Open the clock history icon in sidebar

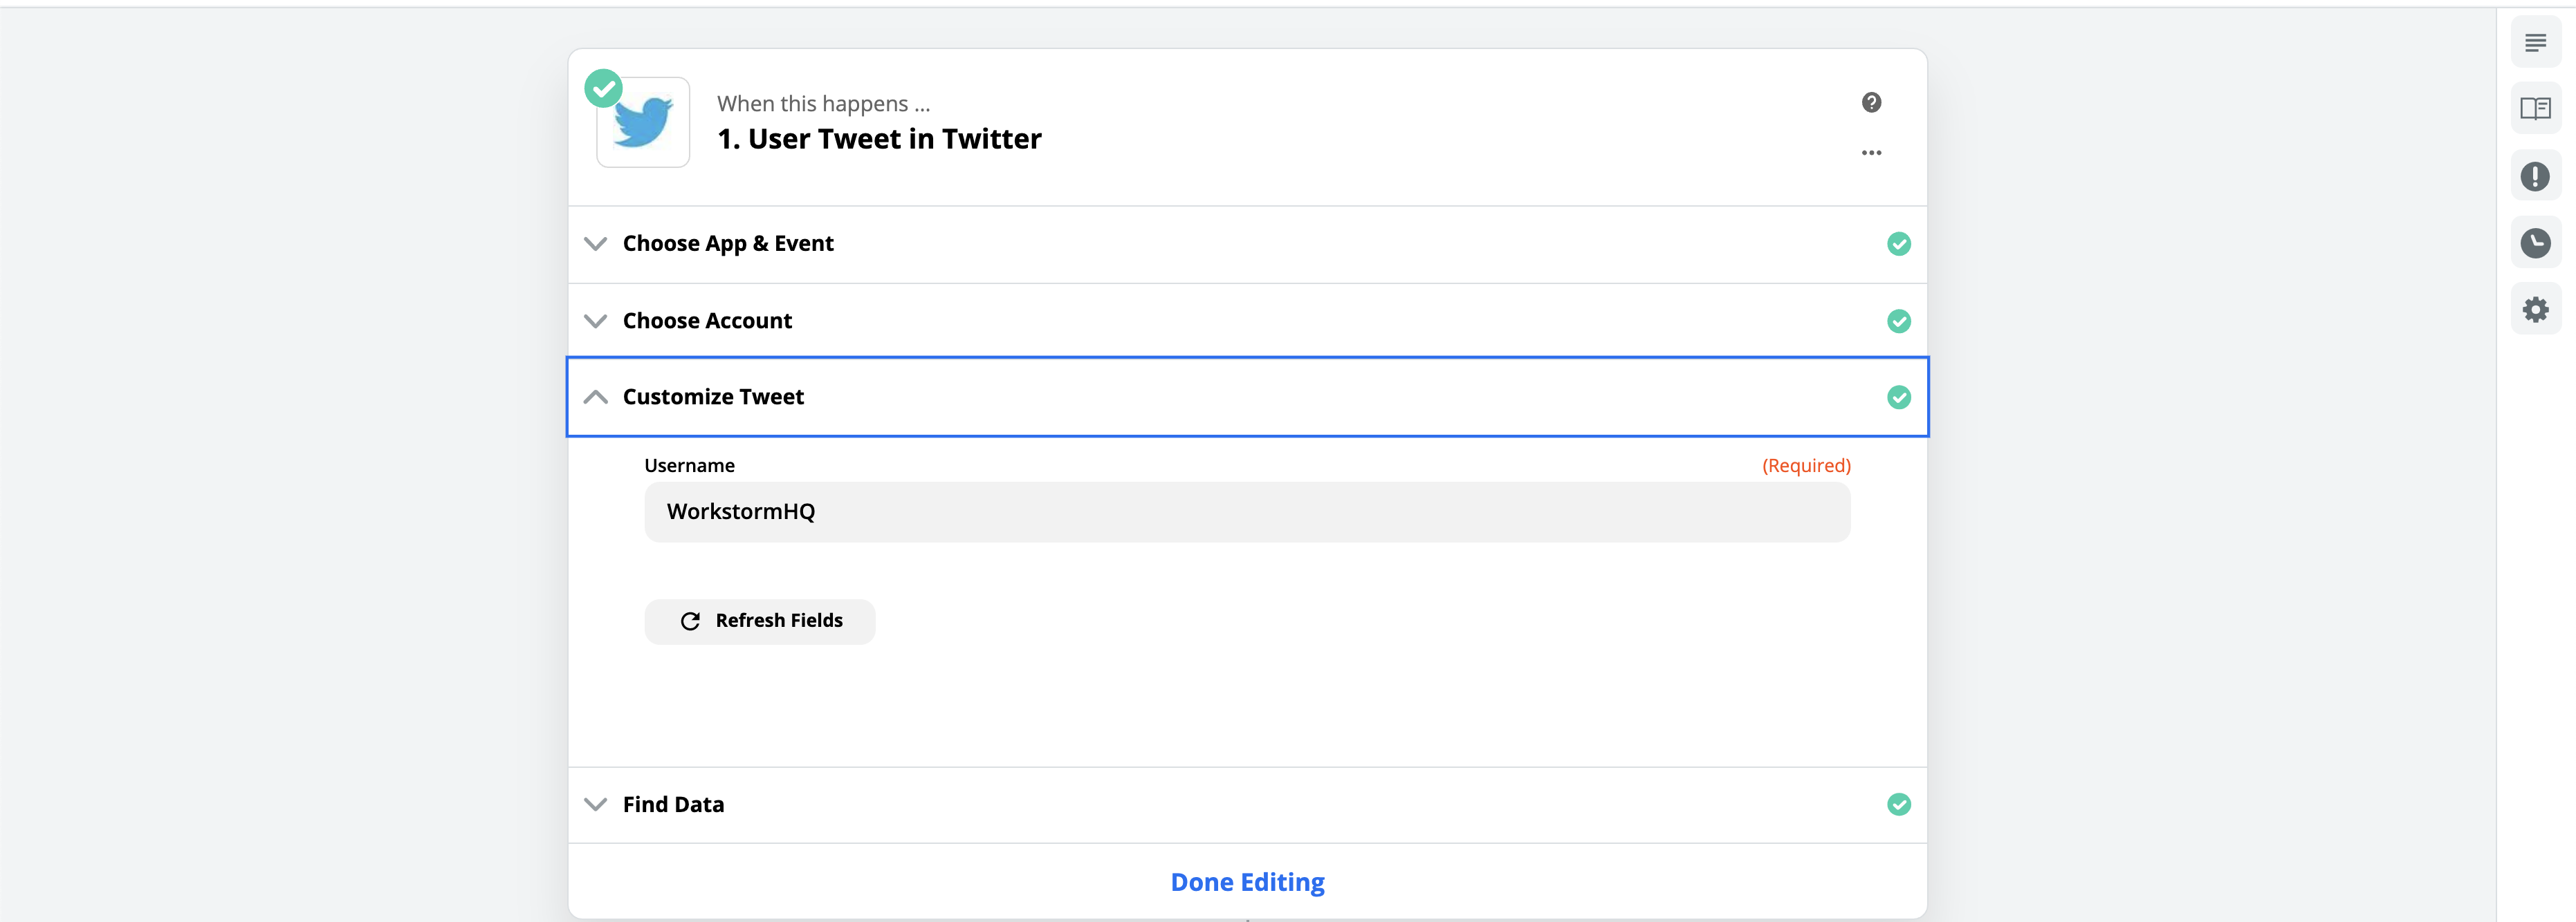(x=2535, y=243)
